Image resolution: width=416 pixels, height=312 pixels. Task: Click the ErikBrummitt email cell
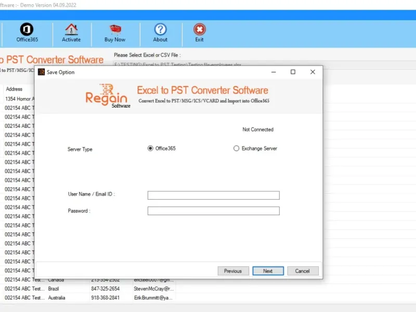tap(153, 297)
